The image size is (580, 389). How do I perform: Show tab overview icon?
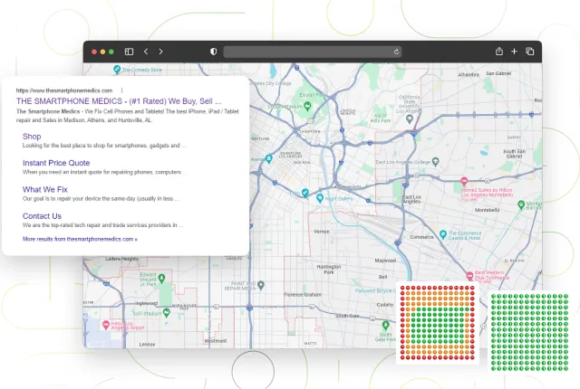[529, 52]
